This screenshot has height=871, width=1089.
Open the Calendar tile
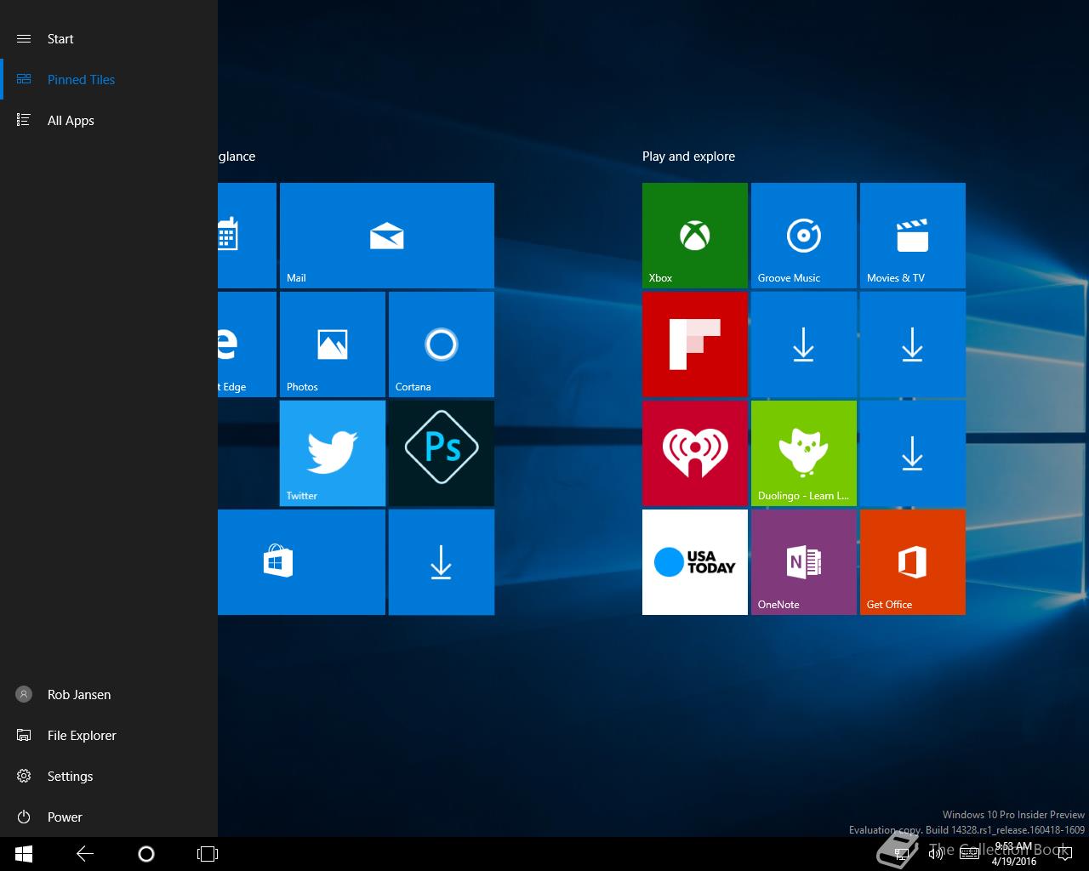[247, 236]
